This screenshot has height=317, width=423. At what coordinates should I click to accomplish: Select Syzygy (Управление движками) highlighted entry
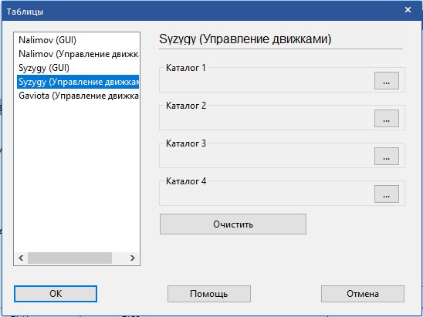coord(78,82)
